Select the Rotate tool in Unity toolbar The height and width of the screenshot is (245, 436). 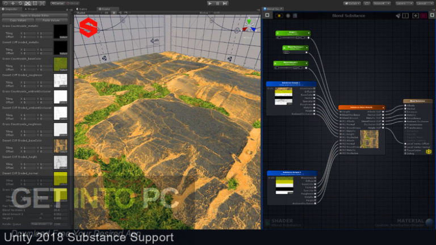point(20,3)
